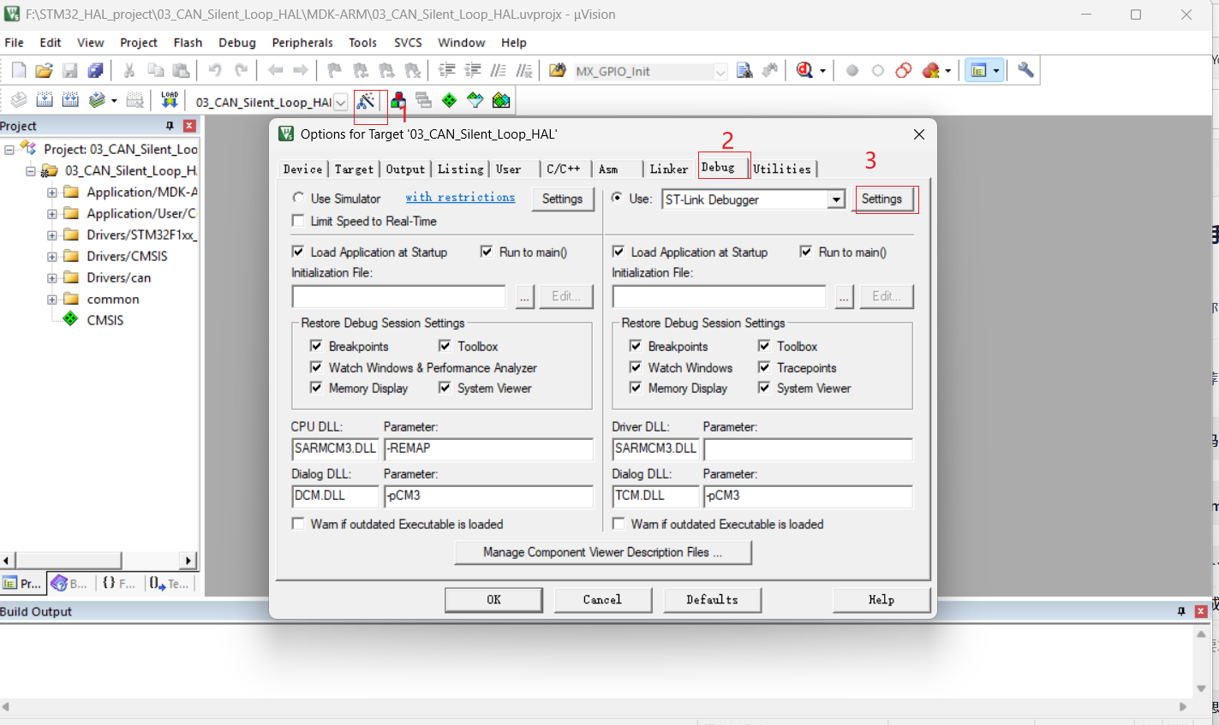This screenshot has width=1219, height=725.
Task: Click the Translate file icon
Action: tap(19, 101)
